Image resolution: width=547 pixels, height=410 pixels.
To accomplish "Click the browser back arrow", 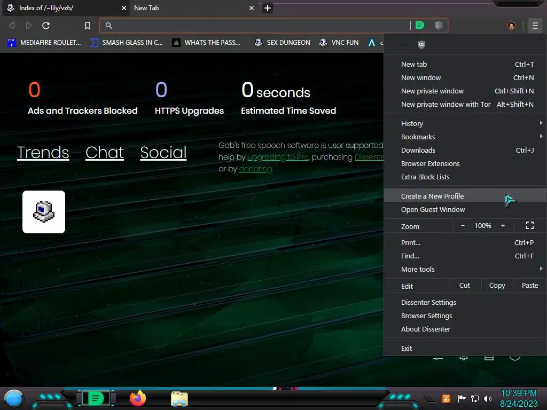I will point(12,26).
